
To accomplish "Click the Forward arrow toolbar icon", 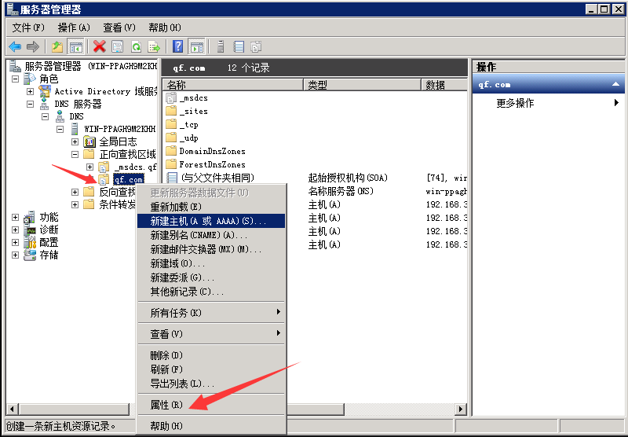I will (x=33, y=47).
